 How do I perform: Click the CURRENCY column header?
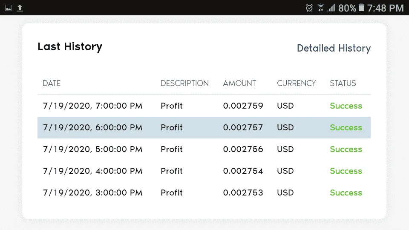297,83
